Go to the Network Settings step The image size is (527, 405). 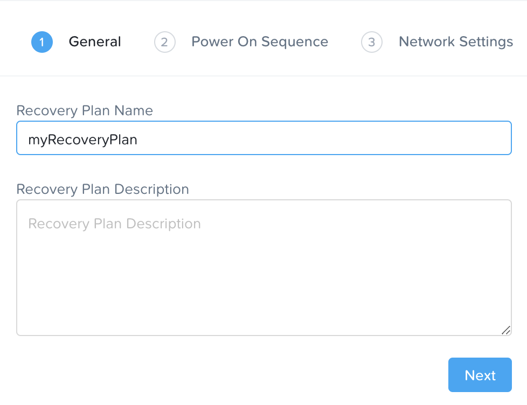(x=455, y=42)
